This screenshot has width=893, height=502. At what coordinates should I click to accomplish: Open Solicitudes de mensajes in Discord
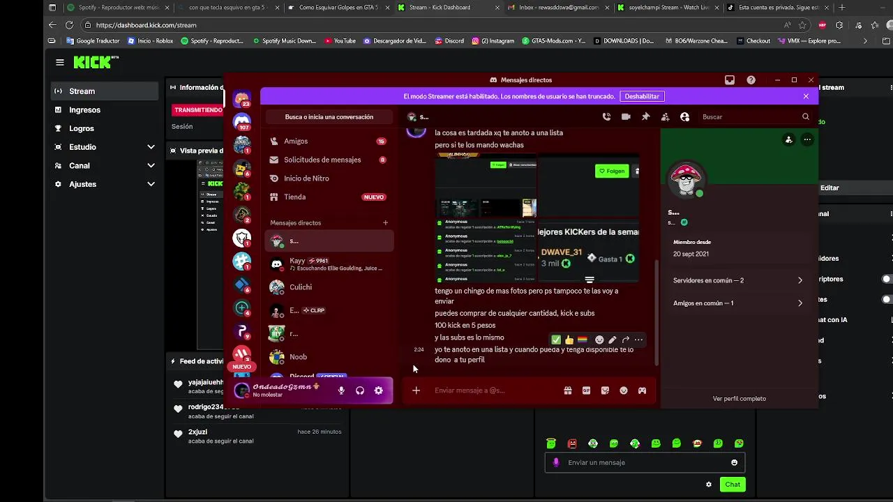(x=329, y=160)
